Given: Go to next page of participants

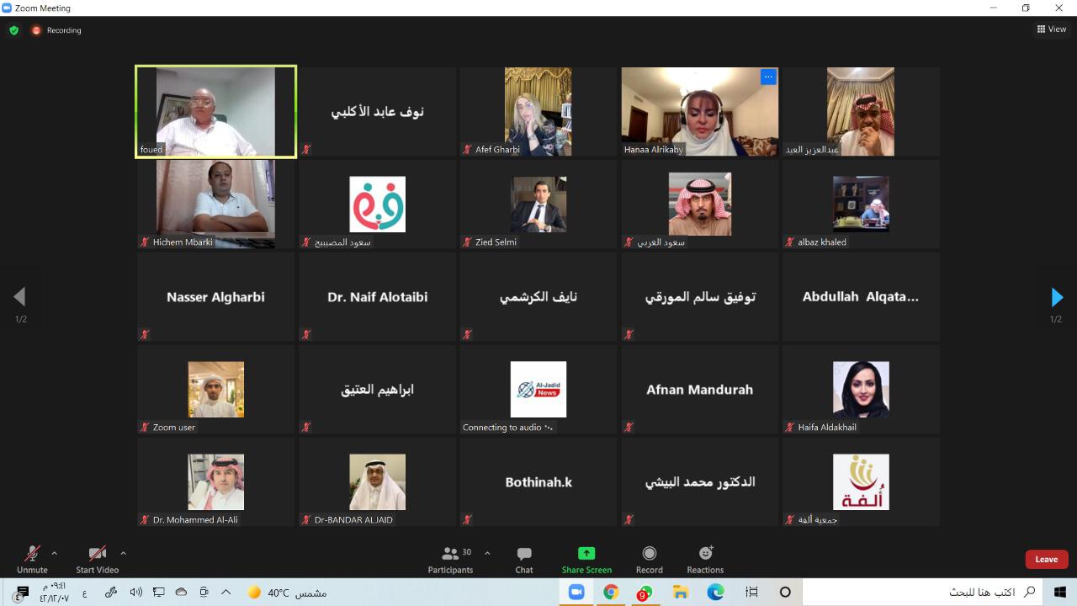Looking at the screenshot, I should pyautogui.click(x=1057, y=297).
